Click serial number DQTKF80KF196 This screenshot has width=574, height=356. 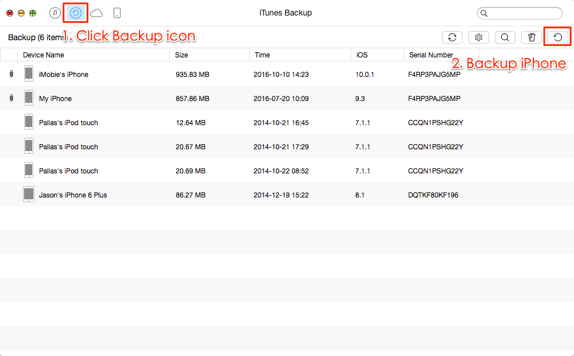[x=433, y=195]
